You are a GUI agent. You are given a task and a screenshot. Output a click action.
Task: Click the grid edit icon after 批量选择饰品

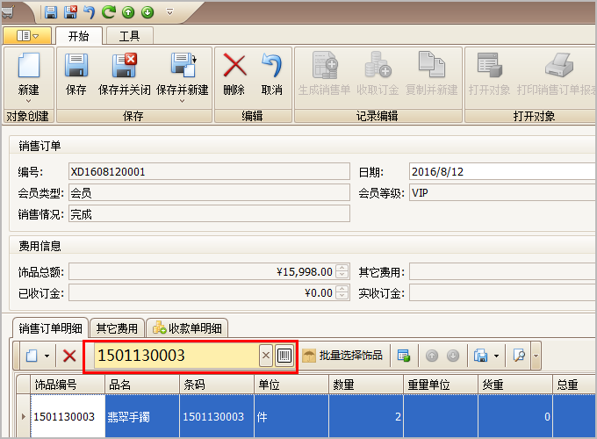[x=404, y=356]
